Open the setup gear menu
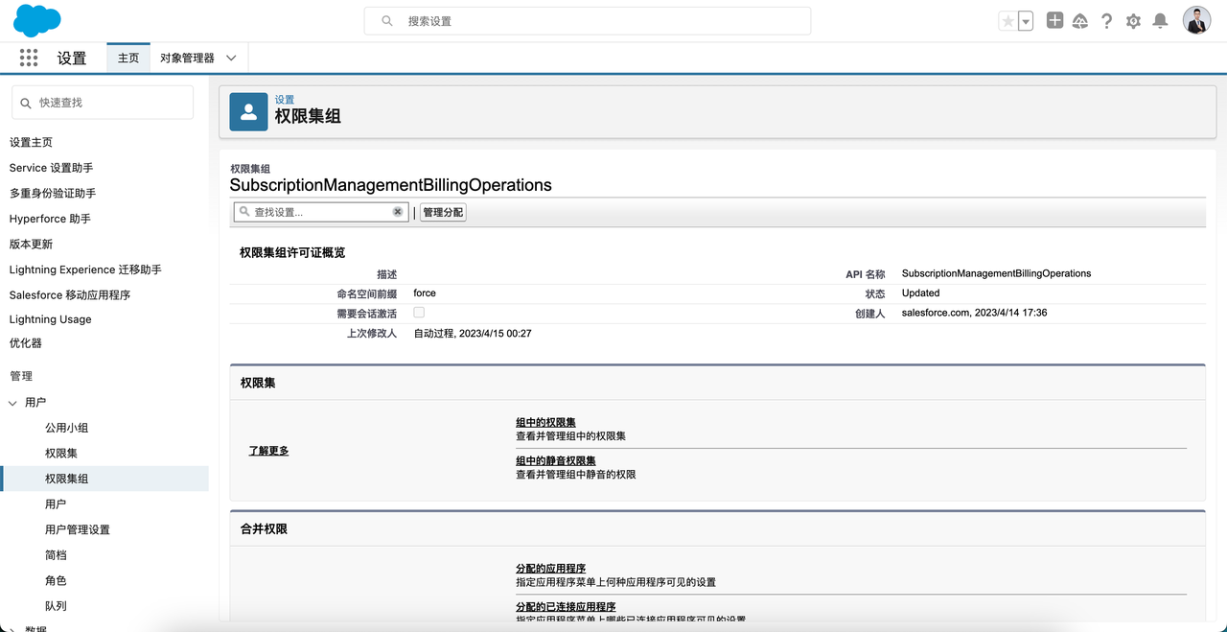1227x632 pixels. pyautogui.click(x=1133, y=21)
